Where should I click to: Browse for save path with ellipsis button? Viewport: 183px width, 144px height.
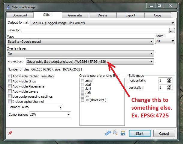172,30
